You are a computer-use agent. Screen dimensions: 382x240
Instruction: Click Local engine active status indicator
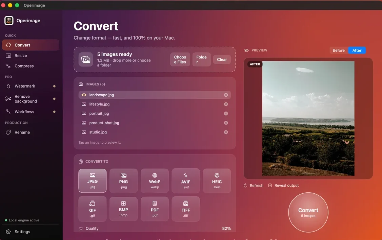[x=22, y=220]
